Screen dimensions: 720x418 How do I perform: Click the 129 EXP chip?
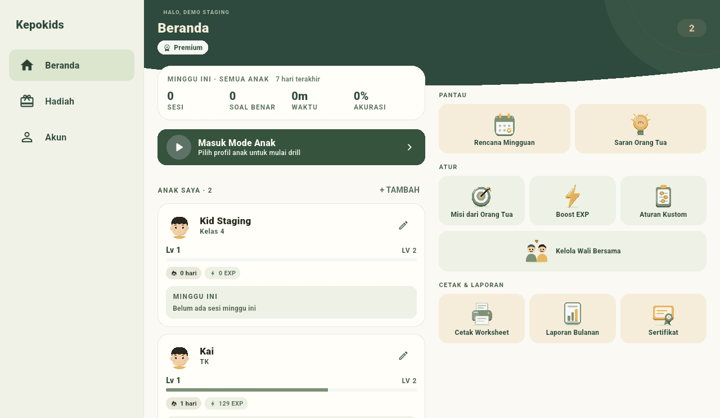click(226, 403)
